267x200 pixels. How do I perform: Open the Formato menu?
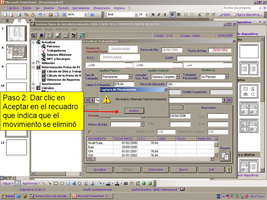tap(63, 8)
